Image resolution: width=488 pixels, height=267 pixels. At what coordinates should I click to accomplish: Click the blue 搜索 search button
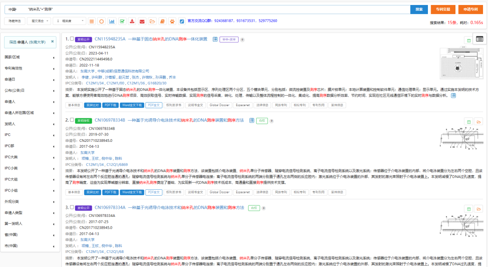click(419, 9)
